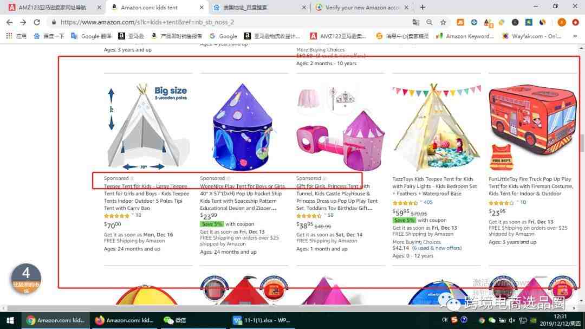Click the URL address bar
585x329 pixels.
(x=231, y=22)
